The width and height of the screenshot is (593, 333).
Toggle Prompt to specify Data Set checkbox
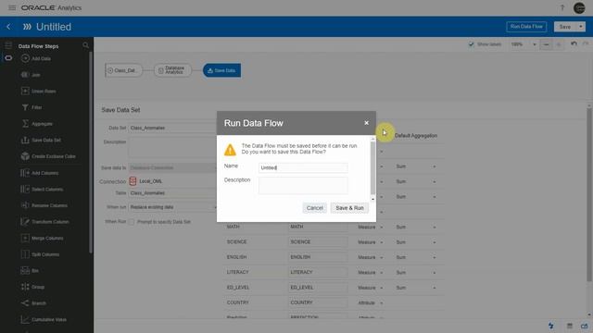pos(132,222)
